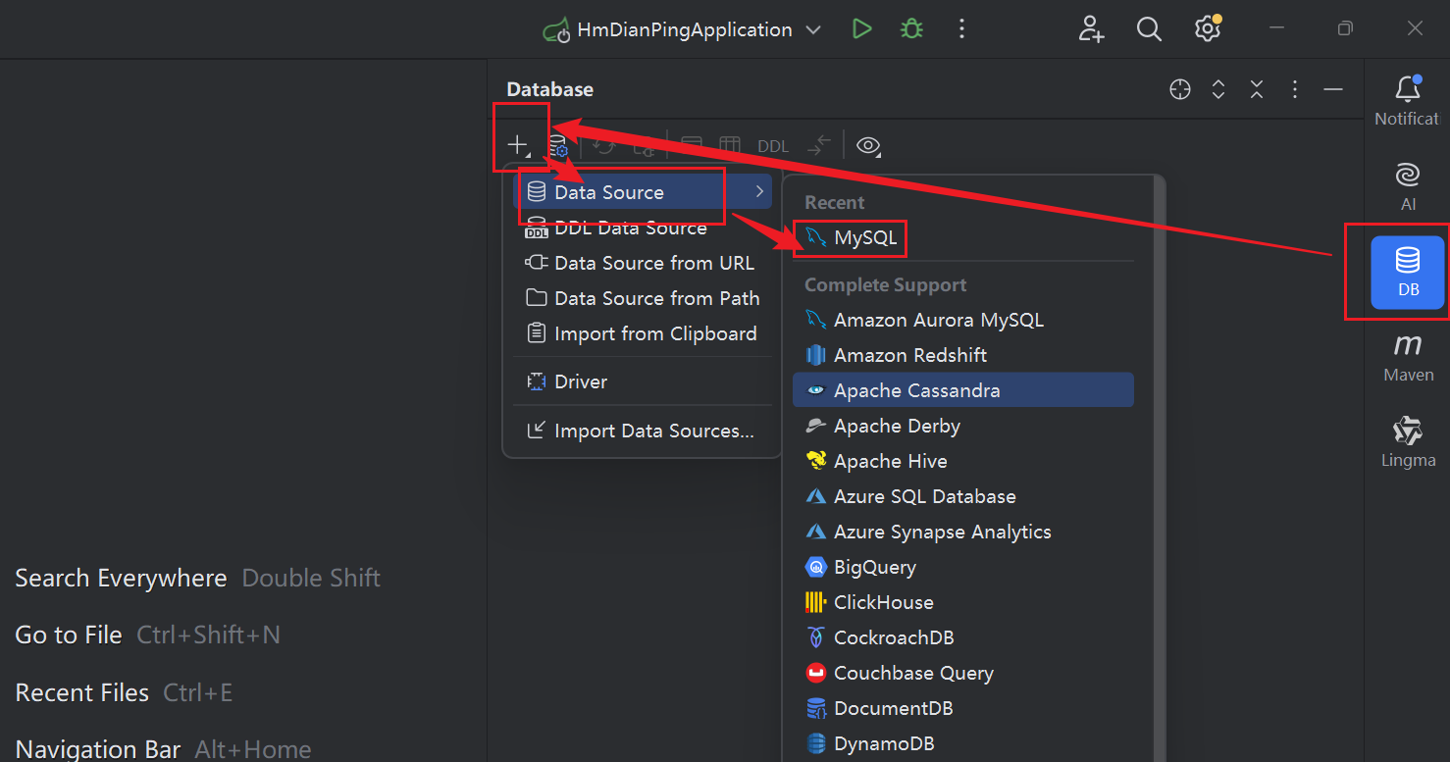Run HmDianPingApplication with green play button
The width and height of the screenshot is (1450, 762).
click(862, 29)
